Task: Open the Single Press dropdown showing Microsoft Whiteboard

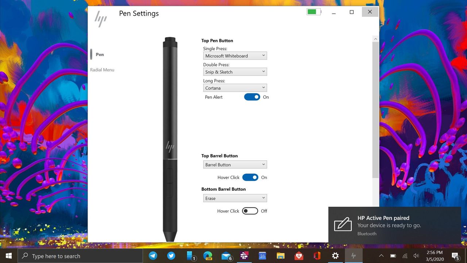Action: click(235, 56)
